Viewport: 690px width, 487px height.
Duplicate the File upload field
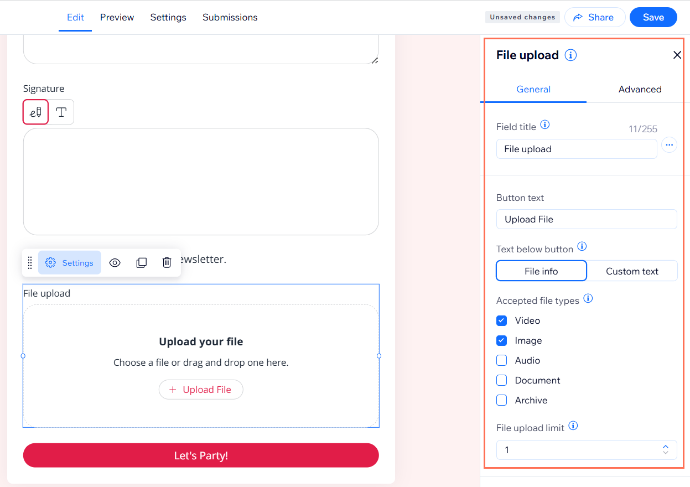(x=142, y=263)
